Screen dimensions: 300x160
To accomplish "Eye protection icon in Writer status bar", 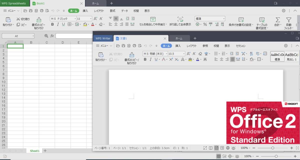I will click(x=233, y=148).
